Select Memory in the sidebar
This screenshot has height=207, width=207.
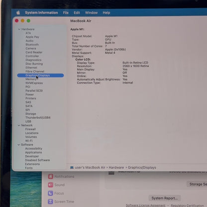click(31, 79)
